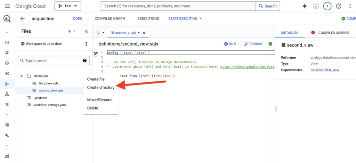Switch to the METADATA tab
The width and height of the screenshot is (356, 163).
tap(290, 33)
